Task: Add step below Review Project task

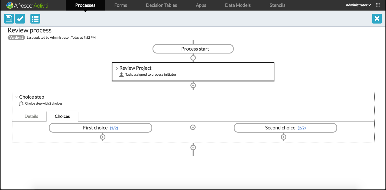Action: click(193, 85)
